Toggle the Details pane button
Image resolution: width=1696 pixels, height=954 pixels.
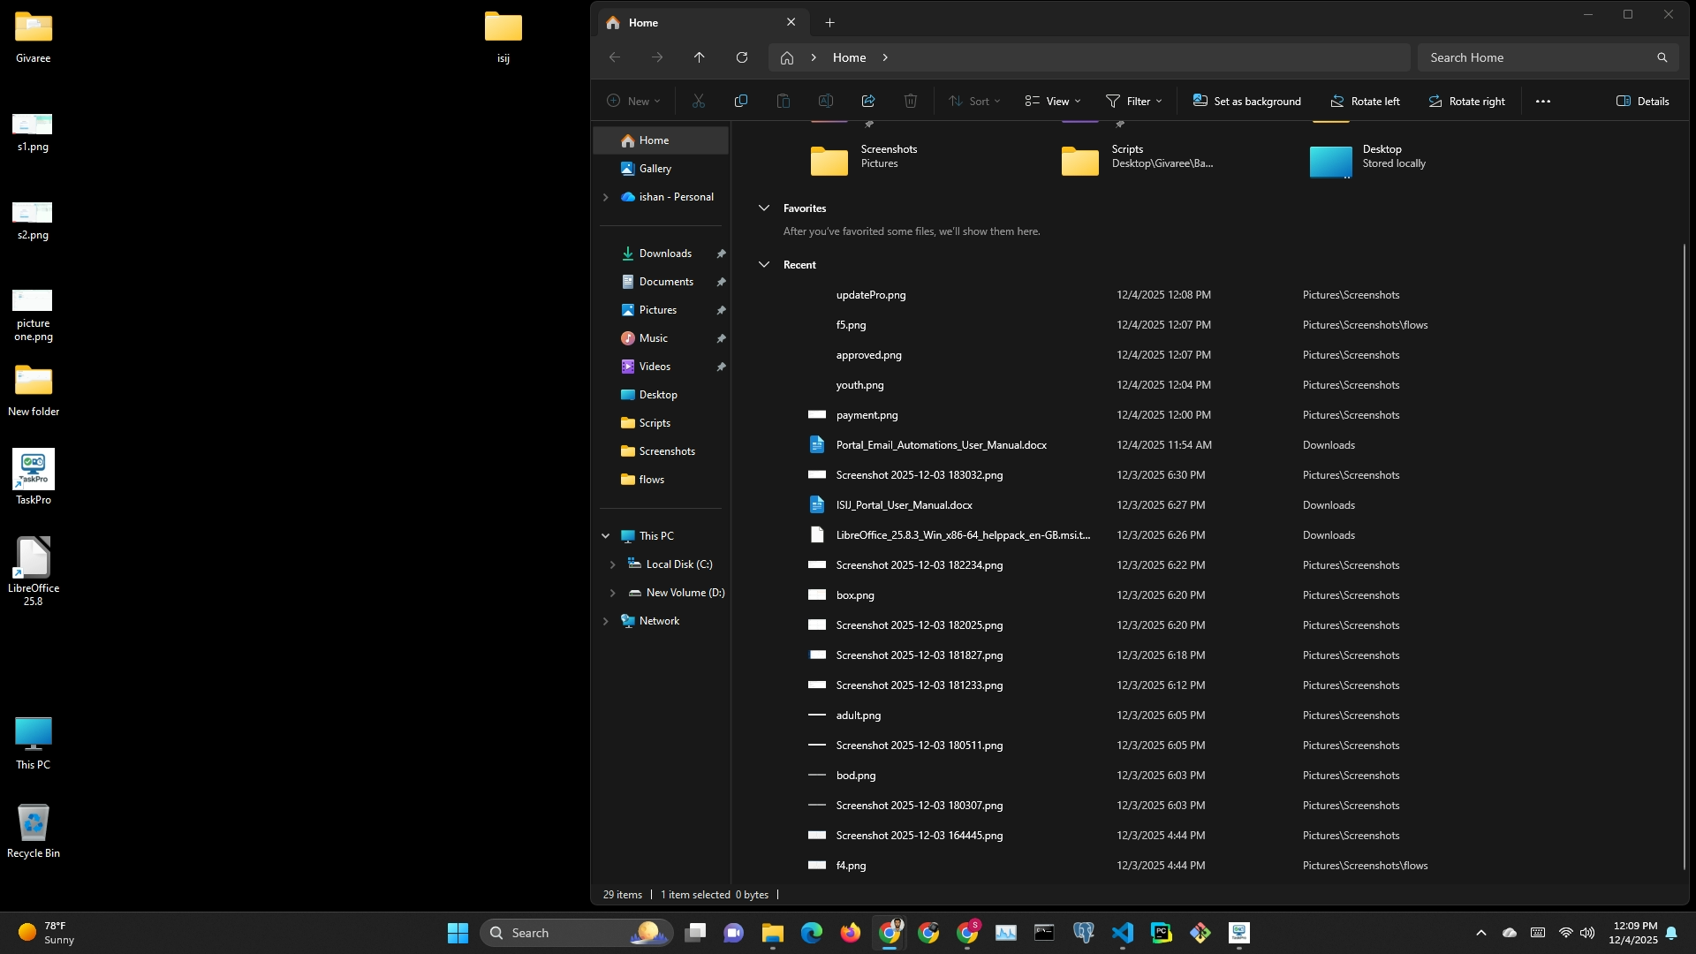1642,101
